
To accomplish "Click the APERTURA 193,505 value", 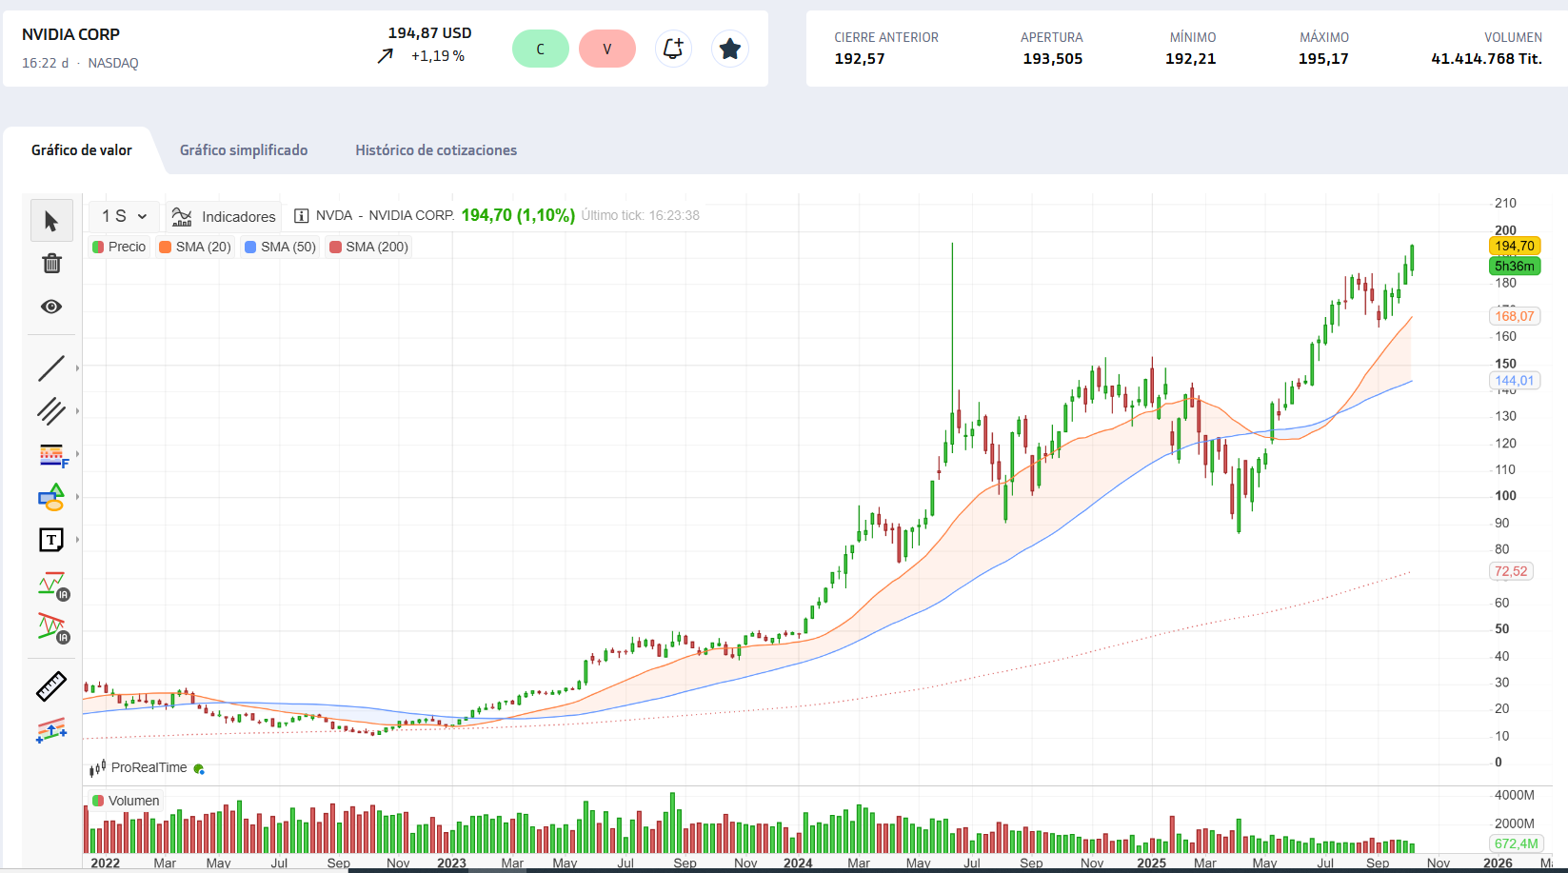I will tap(1052, 58).
